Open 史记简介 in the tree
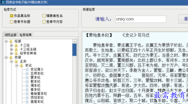This screenshot has height=104, width=188. pyautogui.click(x=37, y=69)
